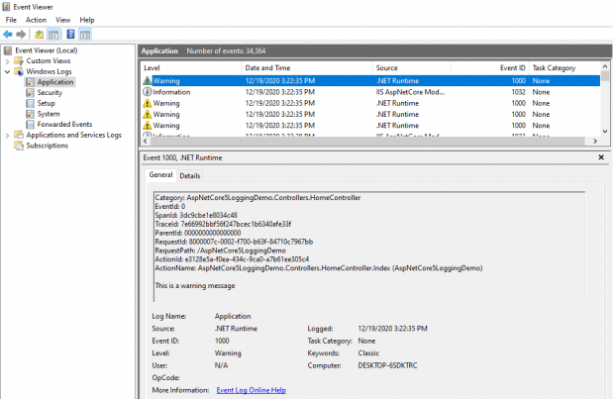Open the Event Log Online Help link

tap(251, 390)
